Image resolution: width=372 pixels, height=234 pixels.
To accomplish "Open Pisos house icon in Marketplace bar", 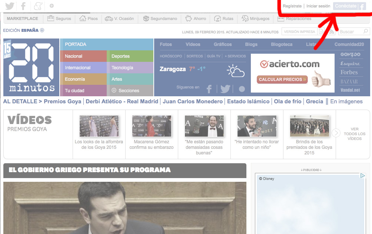I will [x=83, y=19].
